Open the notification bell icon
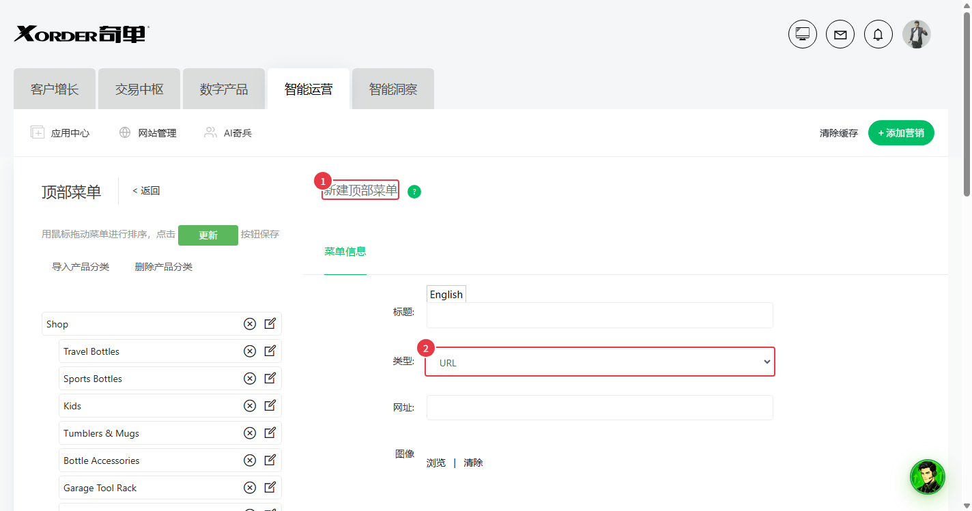 click(878, 34)
